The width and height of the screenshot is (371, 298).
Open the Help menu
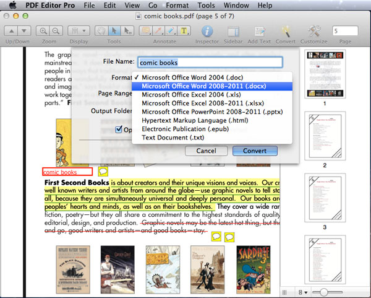click(265, 5)
